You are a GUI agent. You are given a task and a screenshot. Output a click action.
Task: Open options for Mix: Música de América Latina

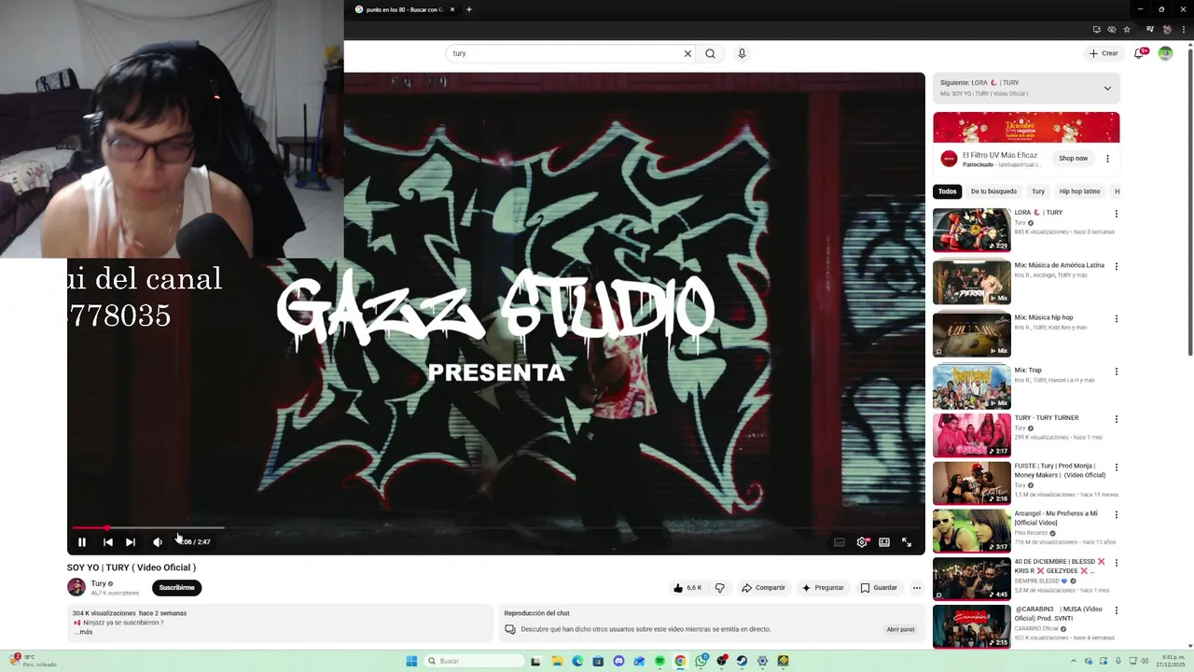(1116, 266)
